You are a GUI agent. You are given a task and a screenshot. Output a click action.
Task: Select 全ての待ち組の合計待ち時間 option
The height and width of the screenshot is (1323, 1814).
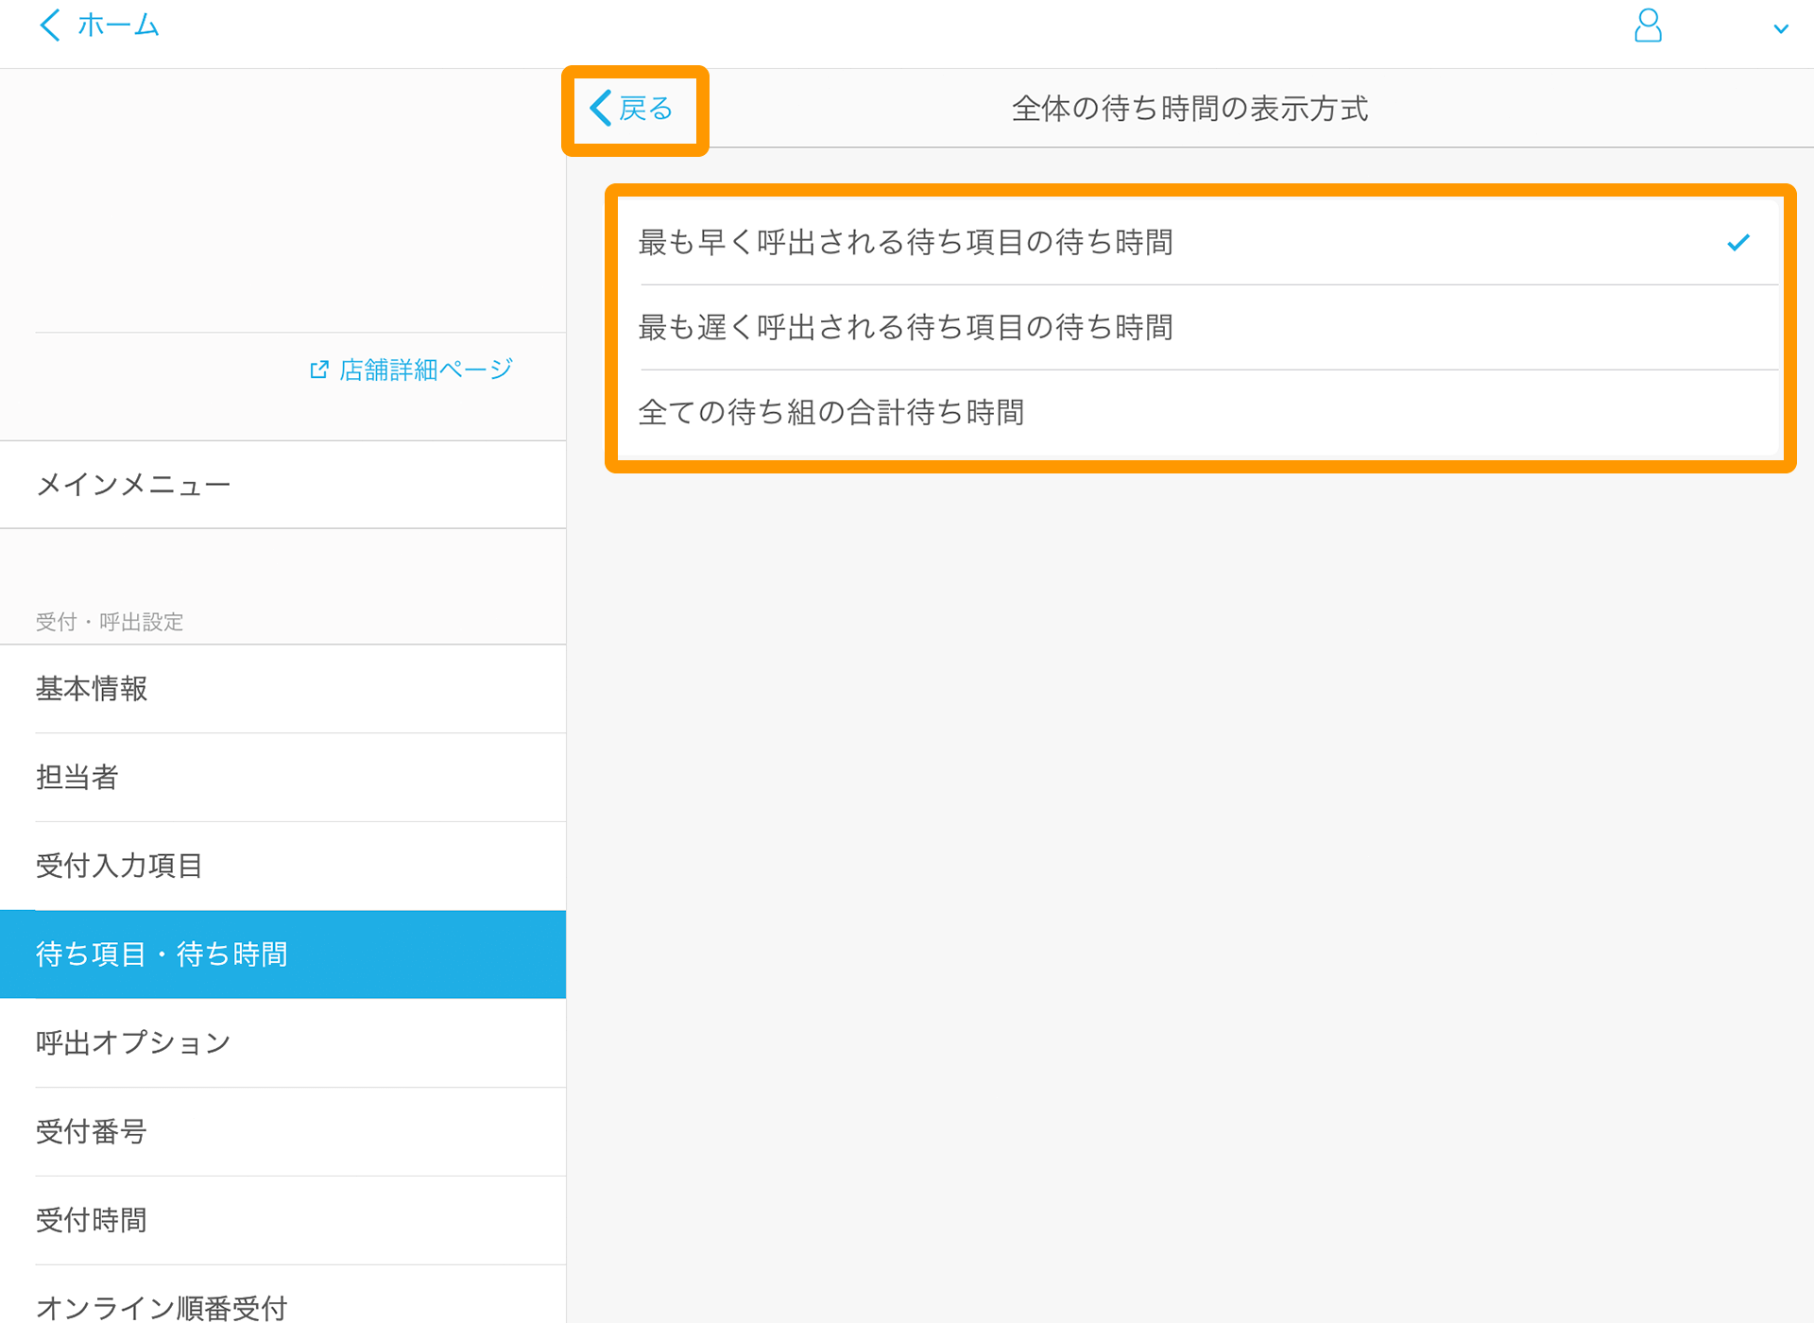(1198, 413)
